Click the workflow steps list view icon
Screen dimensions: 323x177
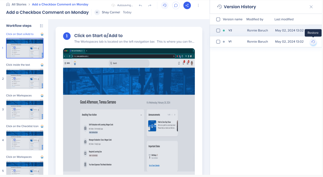42,26
